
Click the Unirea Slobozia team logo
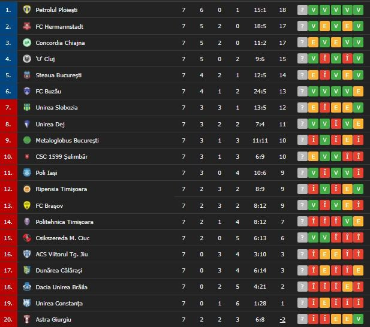[27, 107]
